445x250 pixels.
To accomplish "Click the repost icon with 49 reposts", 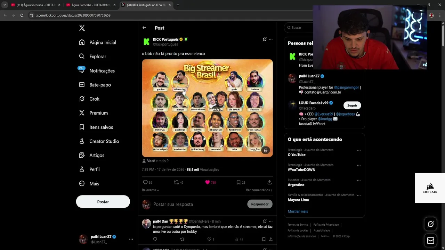I will [x=176, y=182].
